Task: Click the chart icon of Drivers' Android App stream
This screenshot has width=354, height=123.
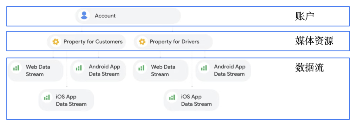Action: pos(204,68)
